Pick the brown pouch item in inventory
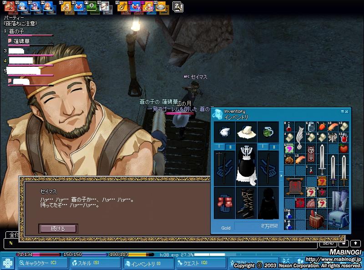This screenshot has width=364, height=270. (x=289, y=160)
